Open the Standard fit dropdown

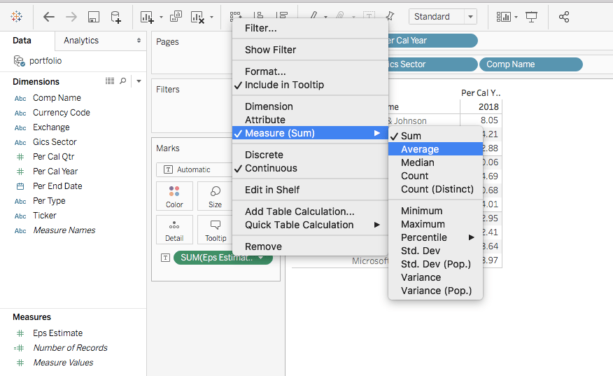point(442,17)
